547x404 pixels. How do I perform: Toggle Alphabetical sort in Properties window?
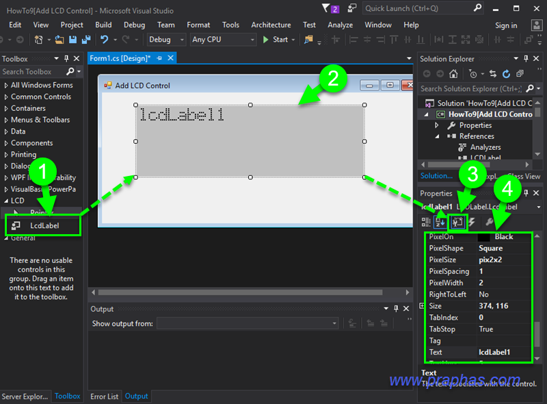pos(440,222)
